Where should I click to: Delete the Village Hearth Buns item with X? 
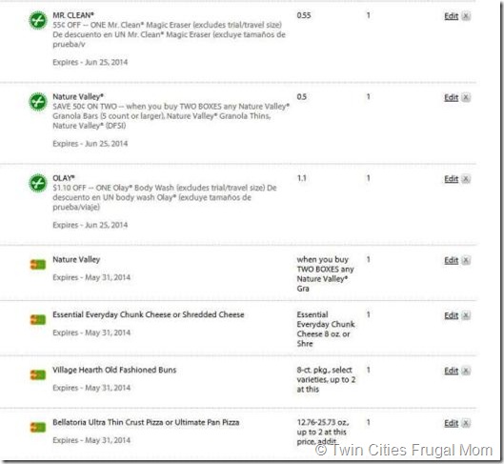point(466,371)
